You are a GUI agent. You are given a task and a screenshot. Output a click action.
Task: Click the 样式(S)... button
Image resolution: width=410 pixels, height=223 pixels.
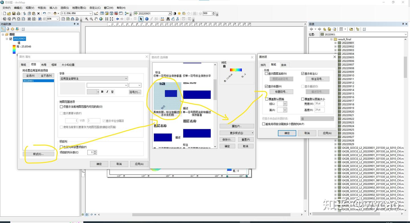38,154
